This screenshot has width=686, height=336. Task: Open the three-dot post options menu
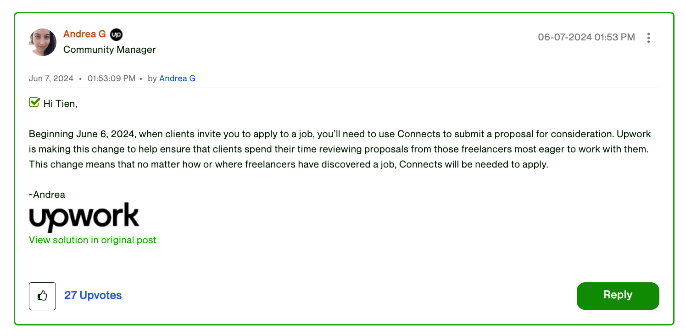(648, 38)
